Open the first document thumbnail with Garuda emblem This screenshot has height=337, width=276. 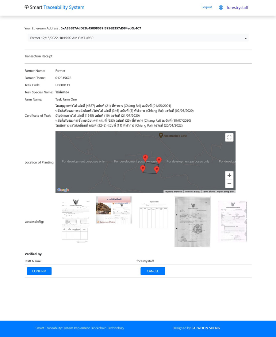[75, 220]
